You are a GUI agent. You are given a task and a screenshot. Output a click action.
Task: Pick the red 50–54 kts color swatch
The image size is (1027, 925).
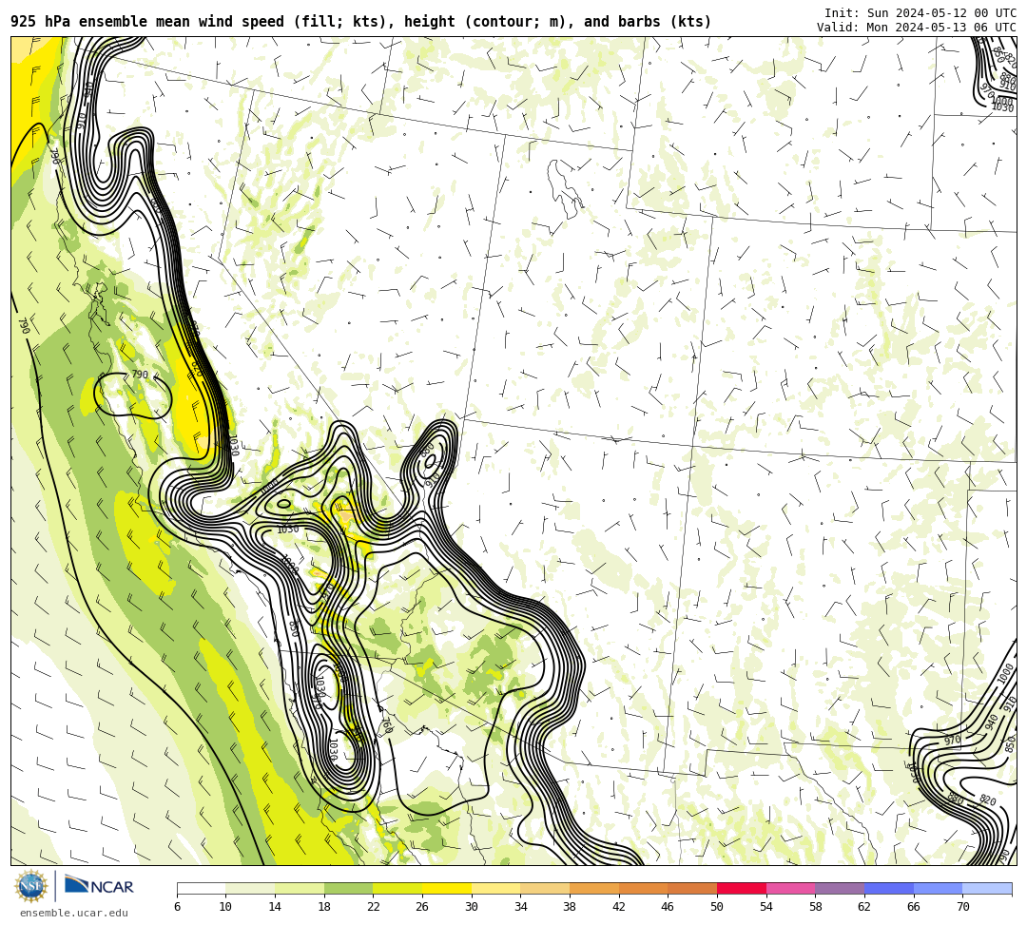(x=742, y=888)
